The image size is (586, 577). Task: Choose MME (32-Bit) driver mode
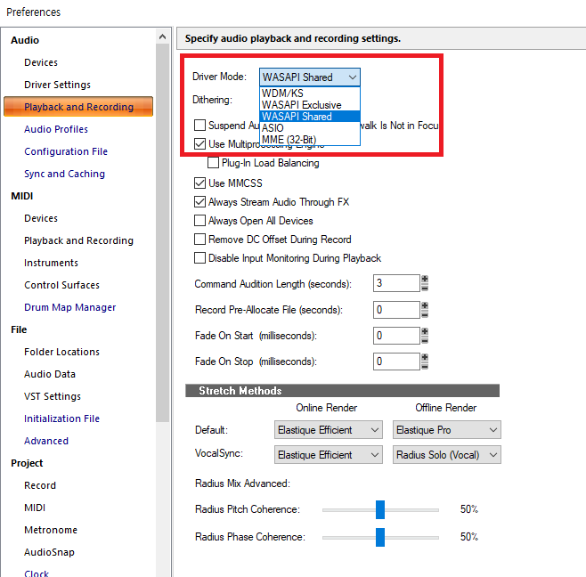tap(309, 140)
